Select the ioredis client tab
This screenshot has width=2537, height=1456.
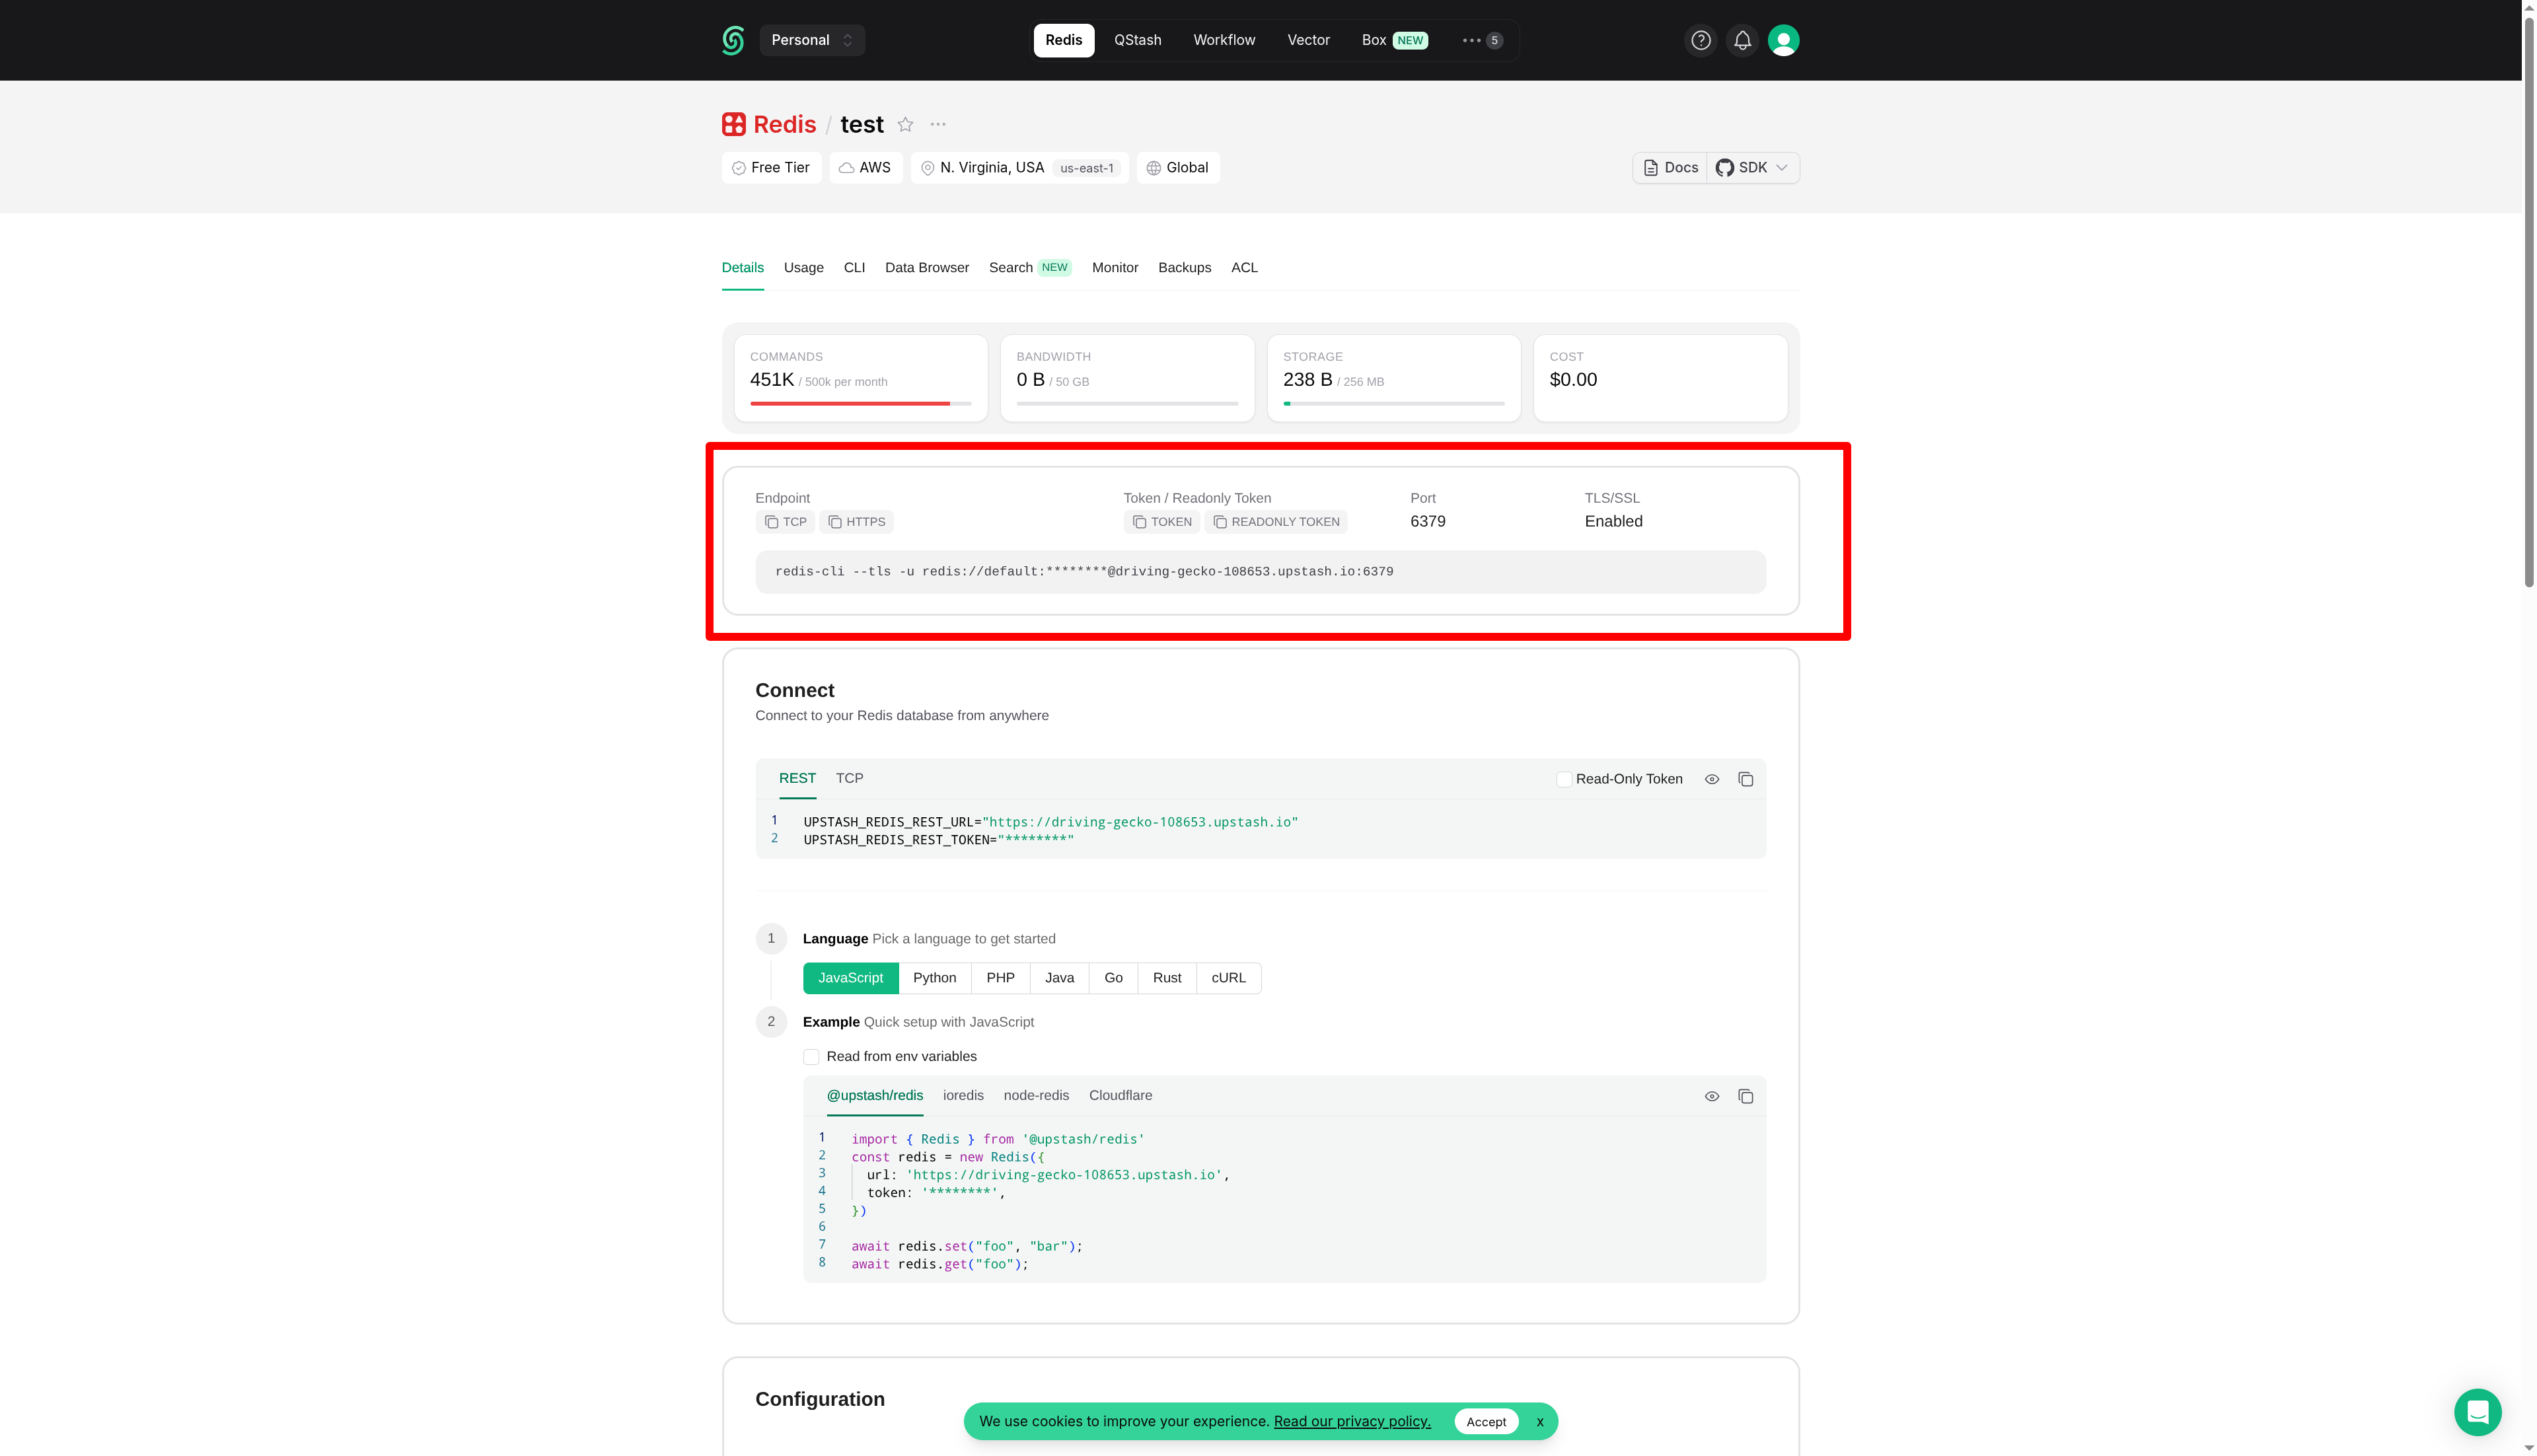(x=963, y=1095)
